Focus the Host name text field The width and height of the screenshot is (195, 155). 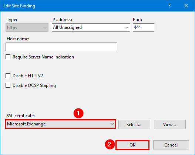pos(61,47)
